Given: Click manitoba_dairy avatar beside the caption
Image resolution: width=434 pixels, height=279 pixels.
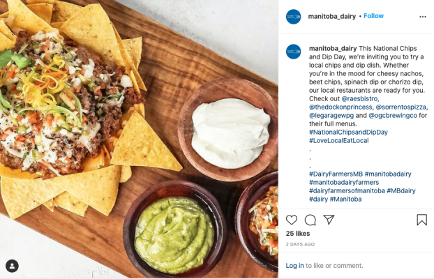Looking at the screenshot, I should 293,52.
